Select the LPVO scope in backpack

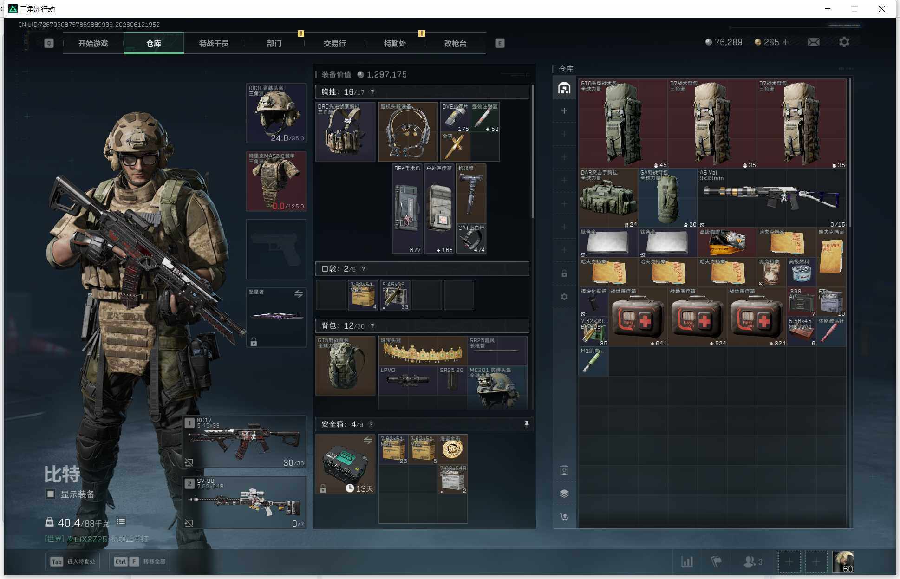tap(408, 381)
